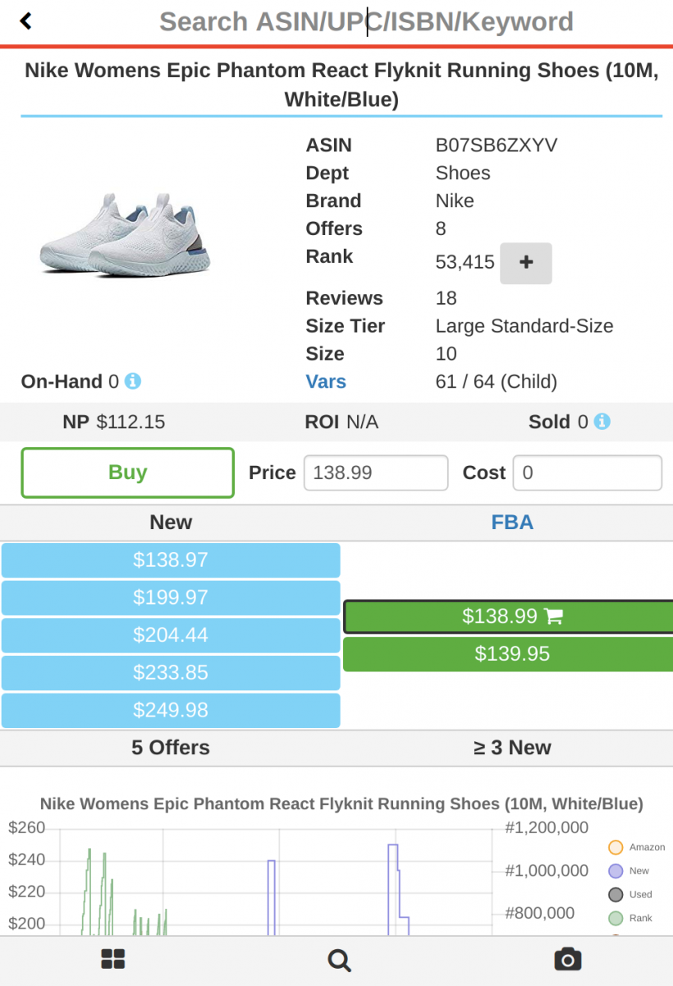Select the $139.95 FBA offer
Viewport: 673px width, 986px height.
point(512,654)
